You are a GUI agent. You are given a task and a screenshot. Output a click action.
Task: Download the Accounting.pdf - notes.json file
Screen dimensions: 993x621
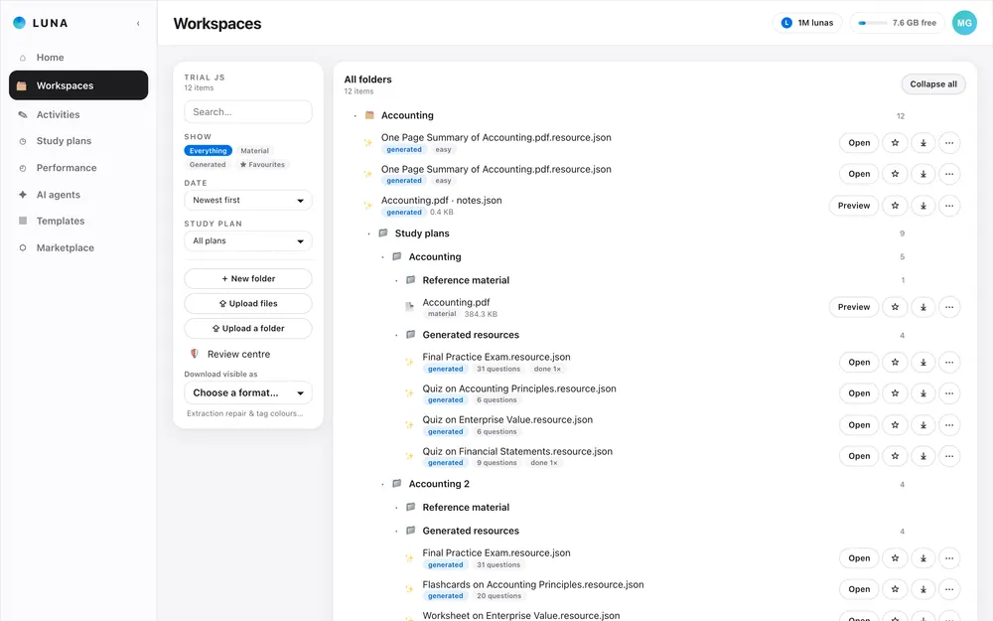click(922, 206)
